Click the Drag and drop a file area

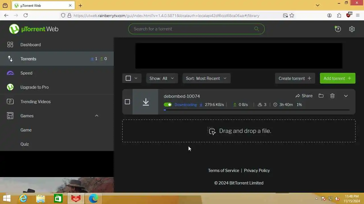pos(239,131)
